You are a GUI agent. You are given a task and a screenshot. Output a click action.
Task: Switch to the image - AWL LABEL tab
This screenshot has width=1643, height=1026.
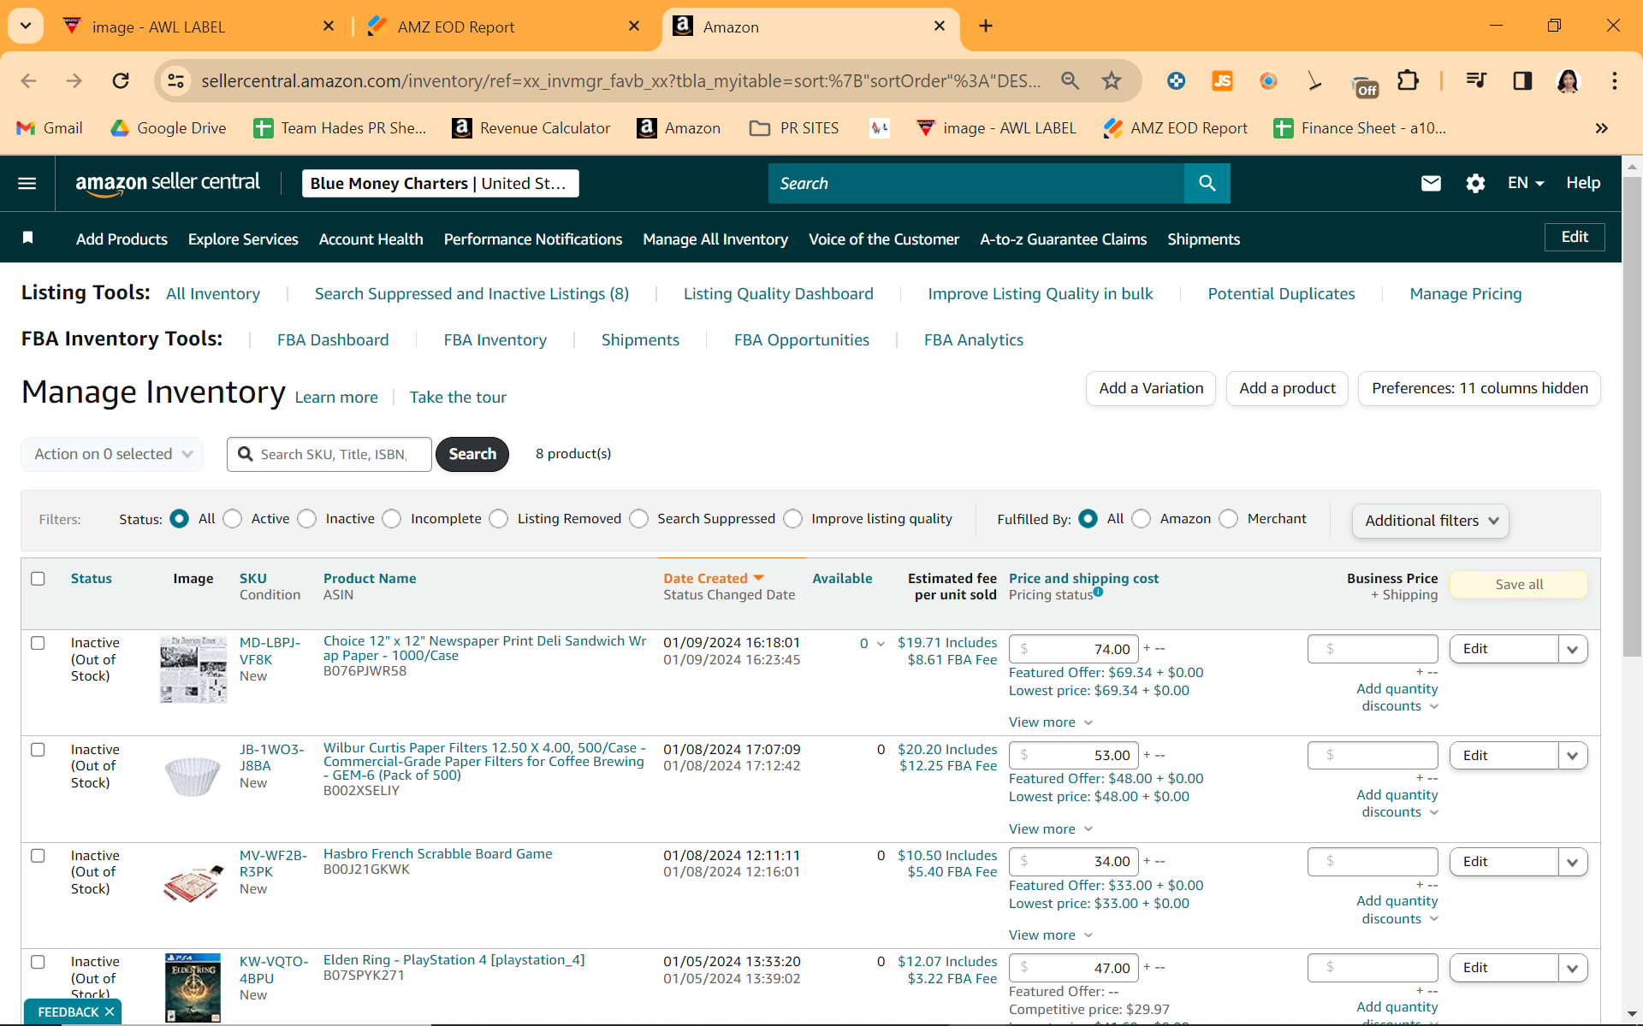pos(199,27)
